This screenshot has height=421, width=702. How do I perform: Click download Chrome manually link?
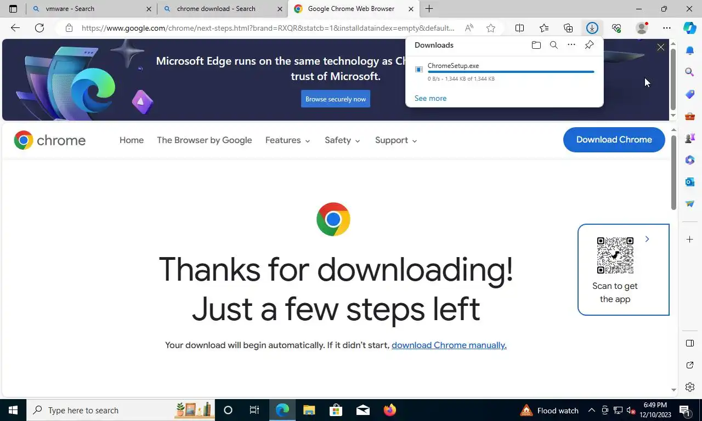[449, 345]
